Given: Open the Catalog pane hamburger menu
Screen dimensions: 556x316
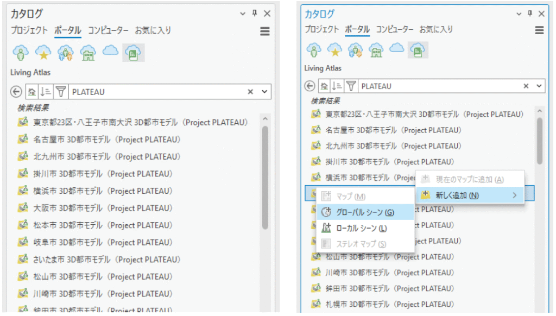Looking at the screenshot, I should point(264,31).
